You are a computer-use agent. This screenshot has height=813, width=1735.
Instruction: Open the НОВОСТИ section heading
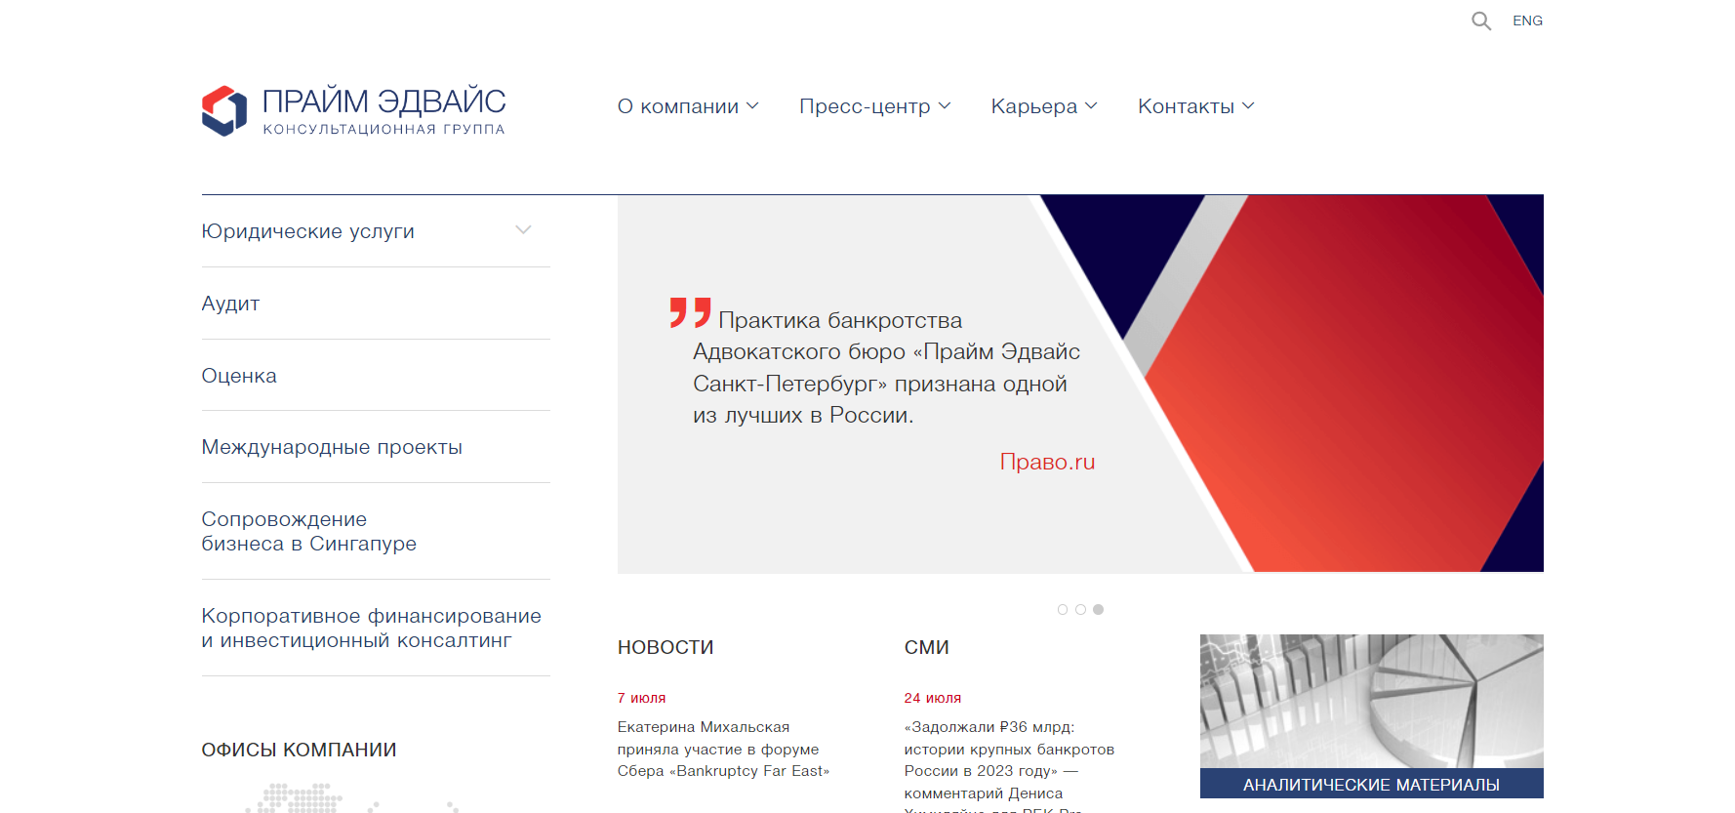[666, 647]
